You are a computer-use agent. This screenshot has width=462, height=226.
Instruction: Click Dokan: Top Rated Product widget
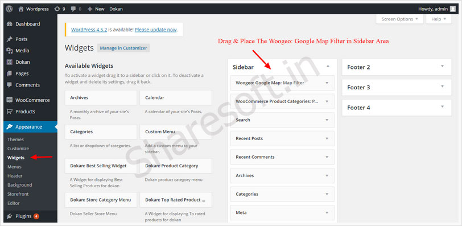tap(176, 200)
